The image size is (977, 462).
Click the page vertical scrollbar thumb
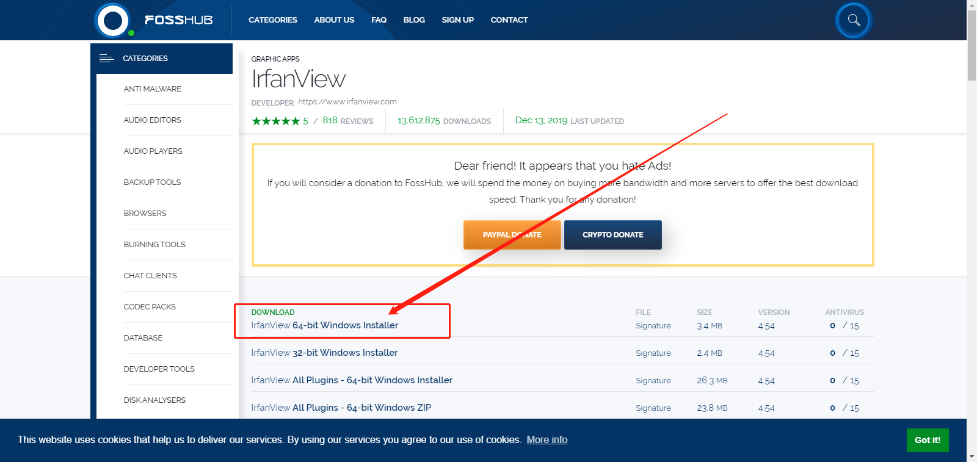click(x=972, y=45)
